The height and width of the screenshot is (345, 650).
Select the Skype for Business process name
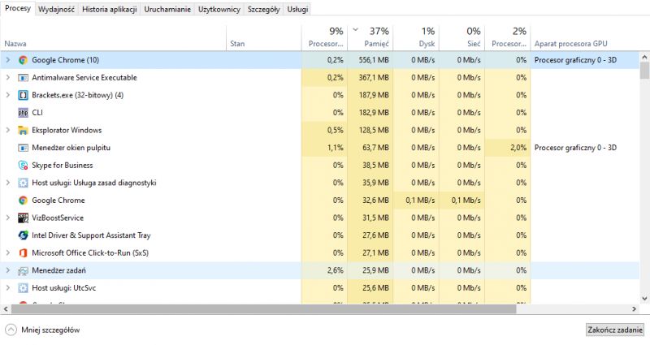click(x=63, y=166)
